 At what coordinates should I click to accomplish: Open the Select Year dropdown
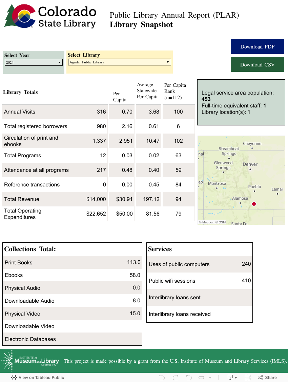coord(34,62)
